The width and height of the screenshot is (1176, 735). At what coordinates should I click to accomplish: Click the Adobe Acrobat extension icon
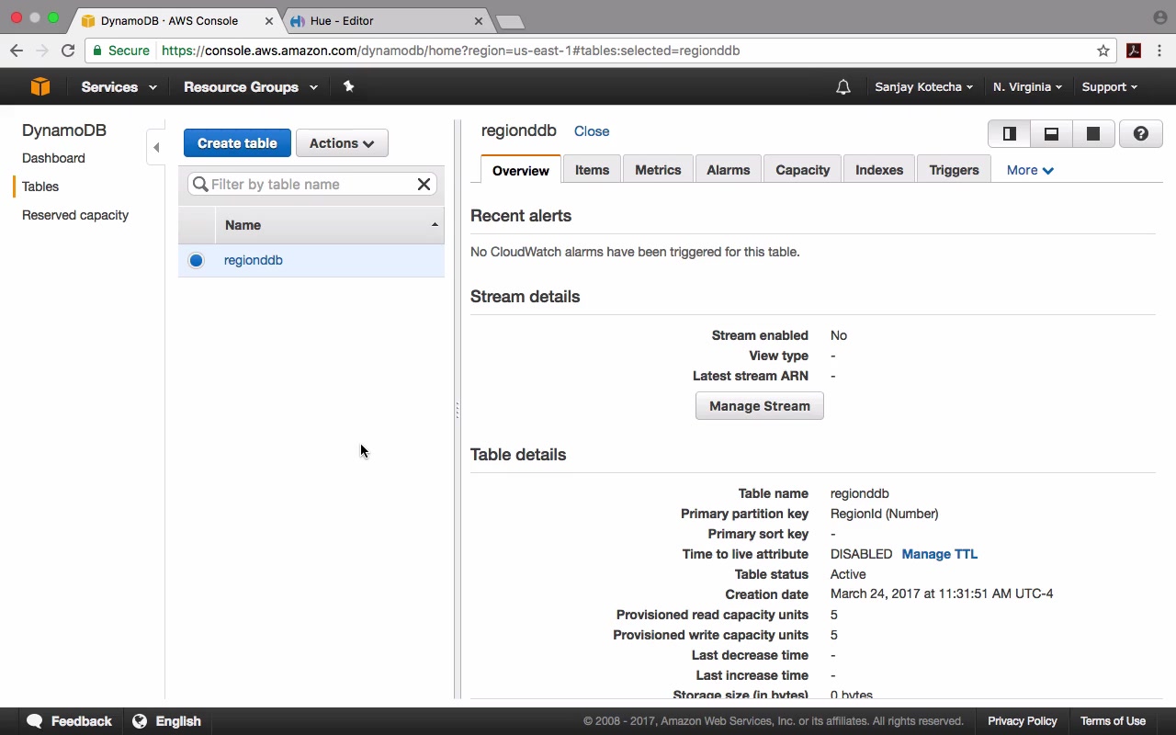click(1134, 51)
